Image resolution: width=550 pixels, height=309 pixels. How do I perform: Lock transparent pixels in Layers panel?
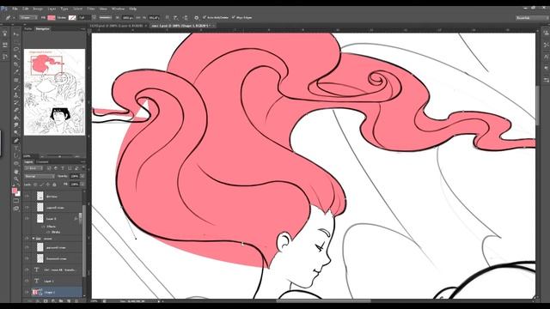pyautogui.click(x=35, y=185)
